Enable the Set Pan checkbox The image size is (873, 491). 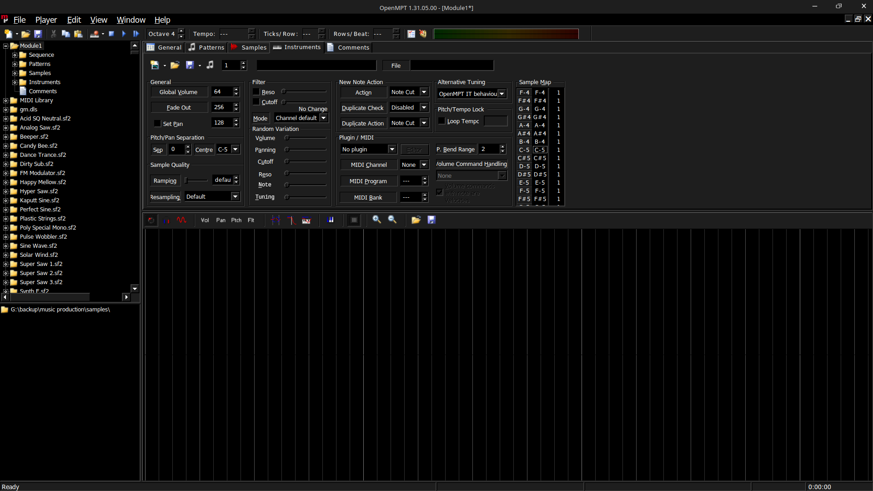[158, 124]
